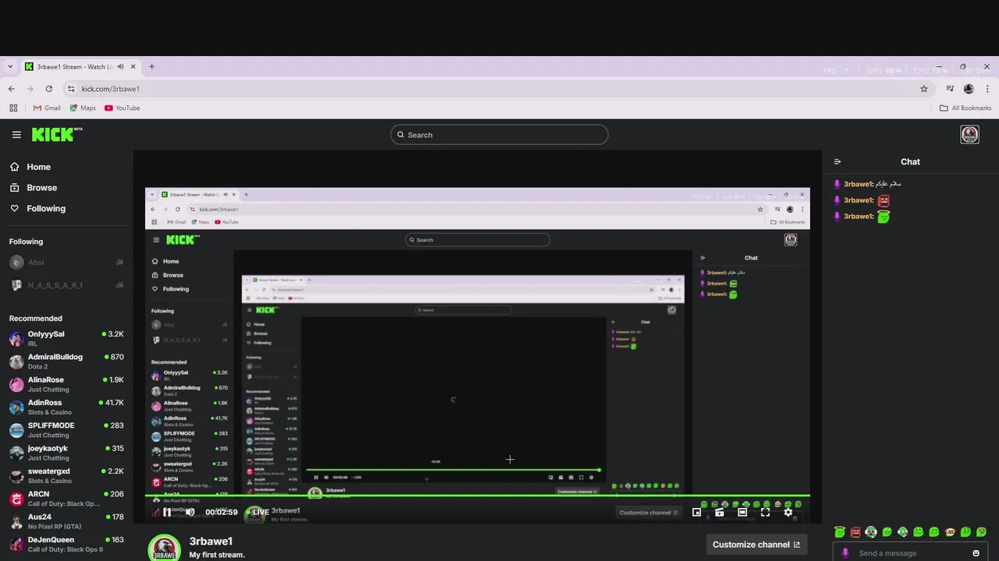Open N_A_S_S_A_R_1 channel in Following list
This screenshot has width=999, height=561.
tap(66, 285)
